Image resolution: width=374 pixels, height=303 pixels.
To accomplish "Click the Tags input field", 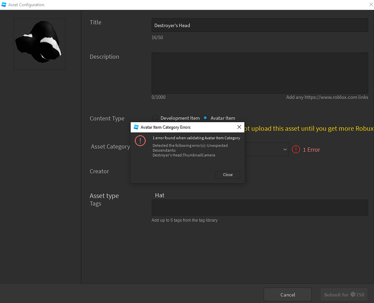I will tap(259, 207).
